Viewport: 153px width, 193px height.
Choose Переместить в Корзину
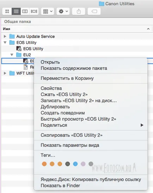pyautogui.click(x=67, y=78)
